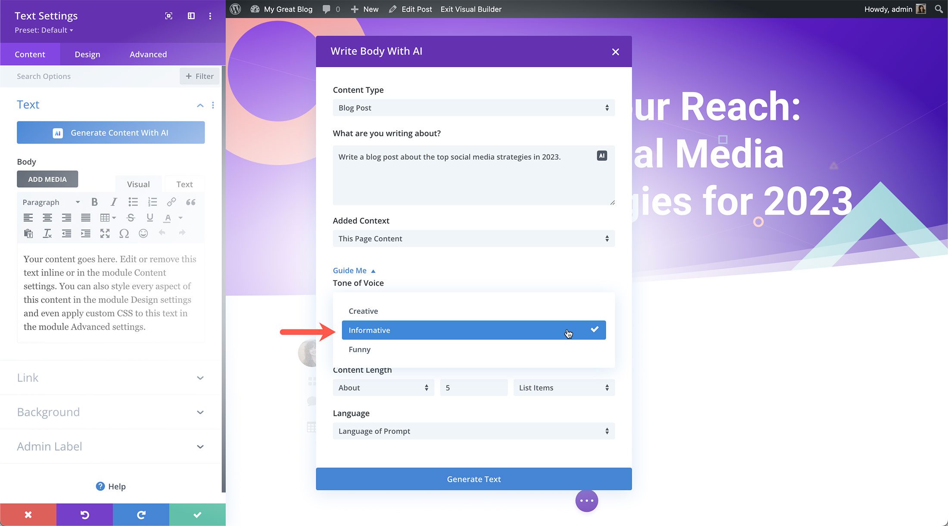Click the underline formatting icon

point(150,217)
